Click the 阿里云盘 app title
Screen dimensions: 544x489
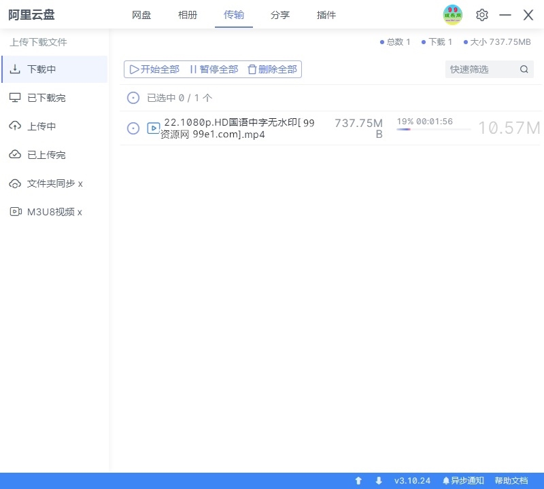pos(31,14)
